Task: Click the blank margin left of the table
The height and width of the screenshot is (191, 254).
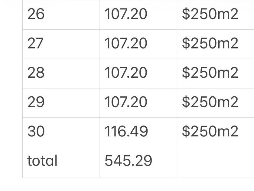Action: coord(11,91)
